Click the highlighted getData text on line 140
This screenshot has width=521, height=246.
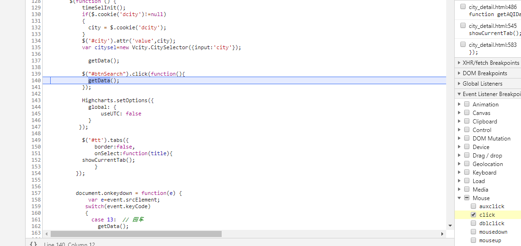(99, 80)
